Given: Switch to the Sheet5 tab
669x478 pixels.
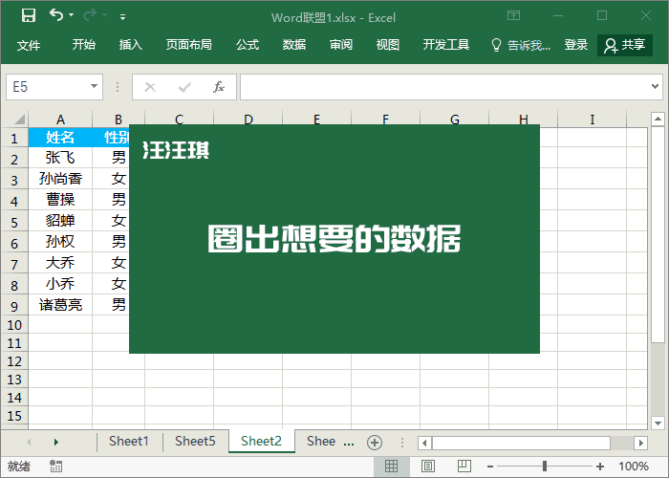Looking at the screenshot, I should 195,442.
